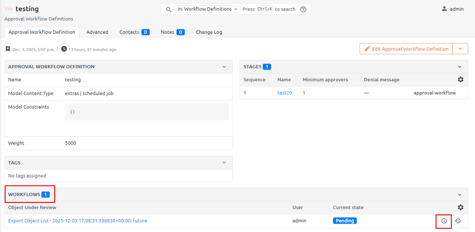Open the edit button dropdown arrow
Screen dimensions: 475x232
click(460, 49)
